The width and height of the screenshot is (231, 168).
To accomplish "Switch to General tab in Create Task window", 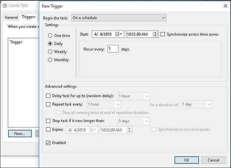I will tap(11, 17).
